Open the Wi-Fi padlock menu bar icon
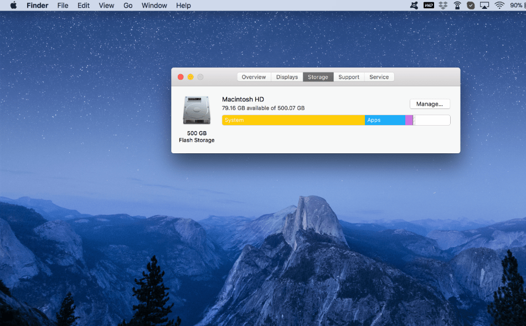This screenshot has width=526, height=326. click(457, 6)
